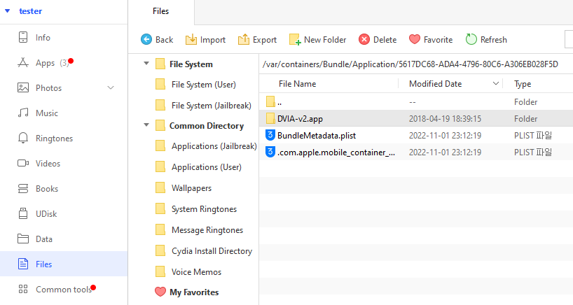This screenshot has width=573, height=305.
Task: Click the red notification dot on Common tools
Action: click(x=94, y=288)
